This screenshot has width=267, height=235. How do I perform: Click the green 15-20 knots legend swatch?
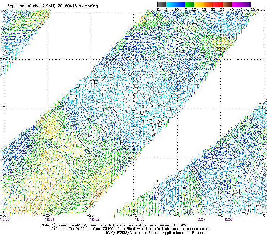point(190,4)
